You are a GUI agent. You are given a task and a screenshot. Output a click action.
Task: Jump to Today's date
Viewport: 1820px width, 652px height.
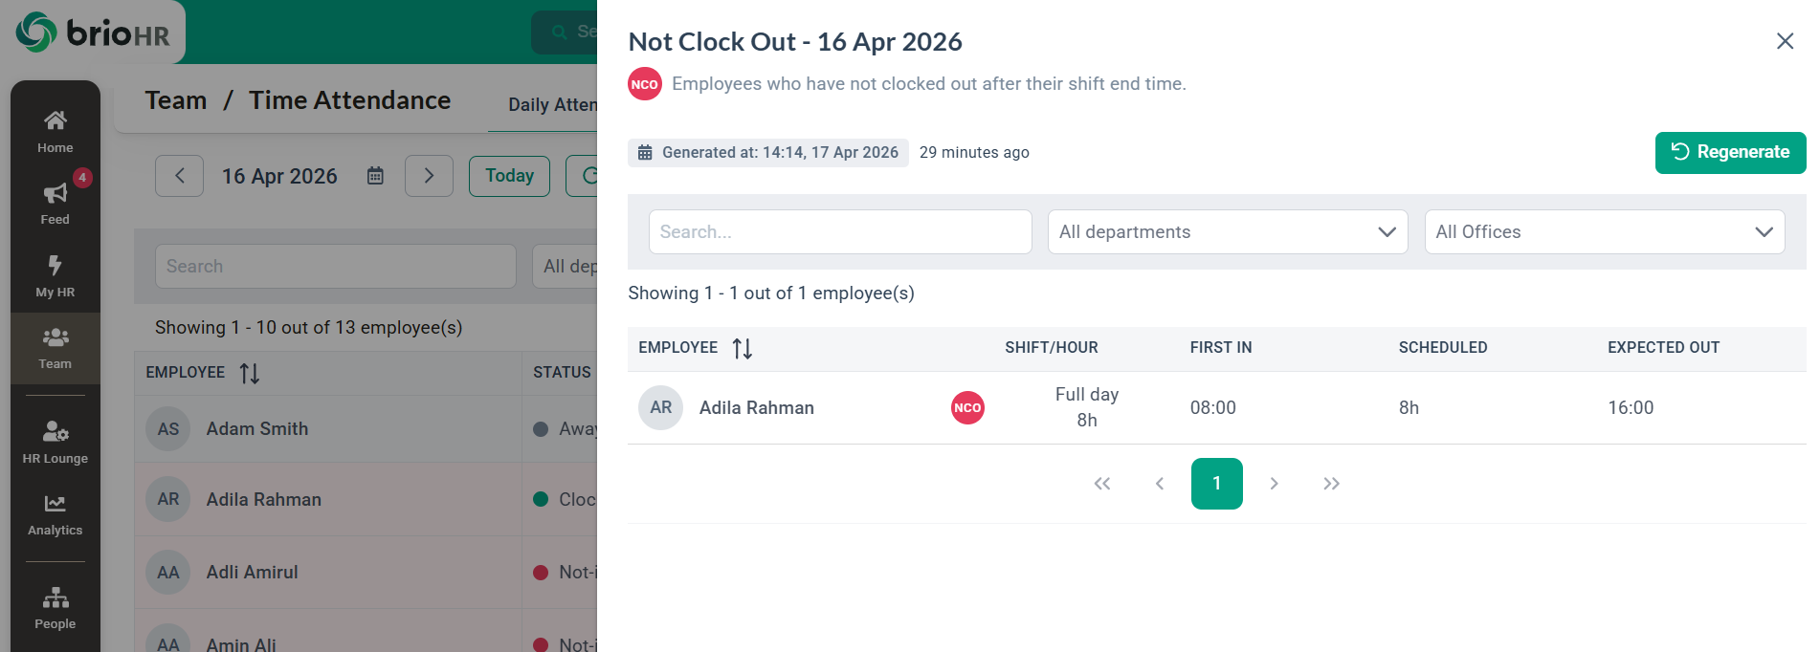pos(509,176)
